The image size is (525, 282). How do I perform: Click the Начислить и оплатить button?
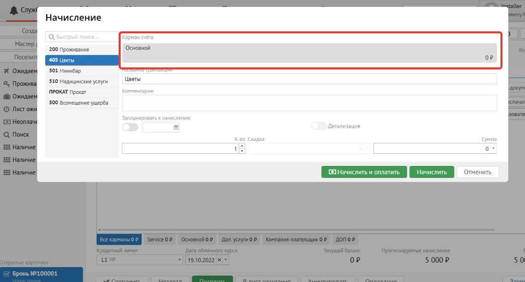pyautogui.click(x=364, y=172)
